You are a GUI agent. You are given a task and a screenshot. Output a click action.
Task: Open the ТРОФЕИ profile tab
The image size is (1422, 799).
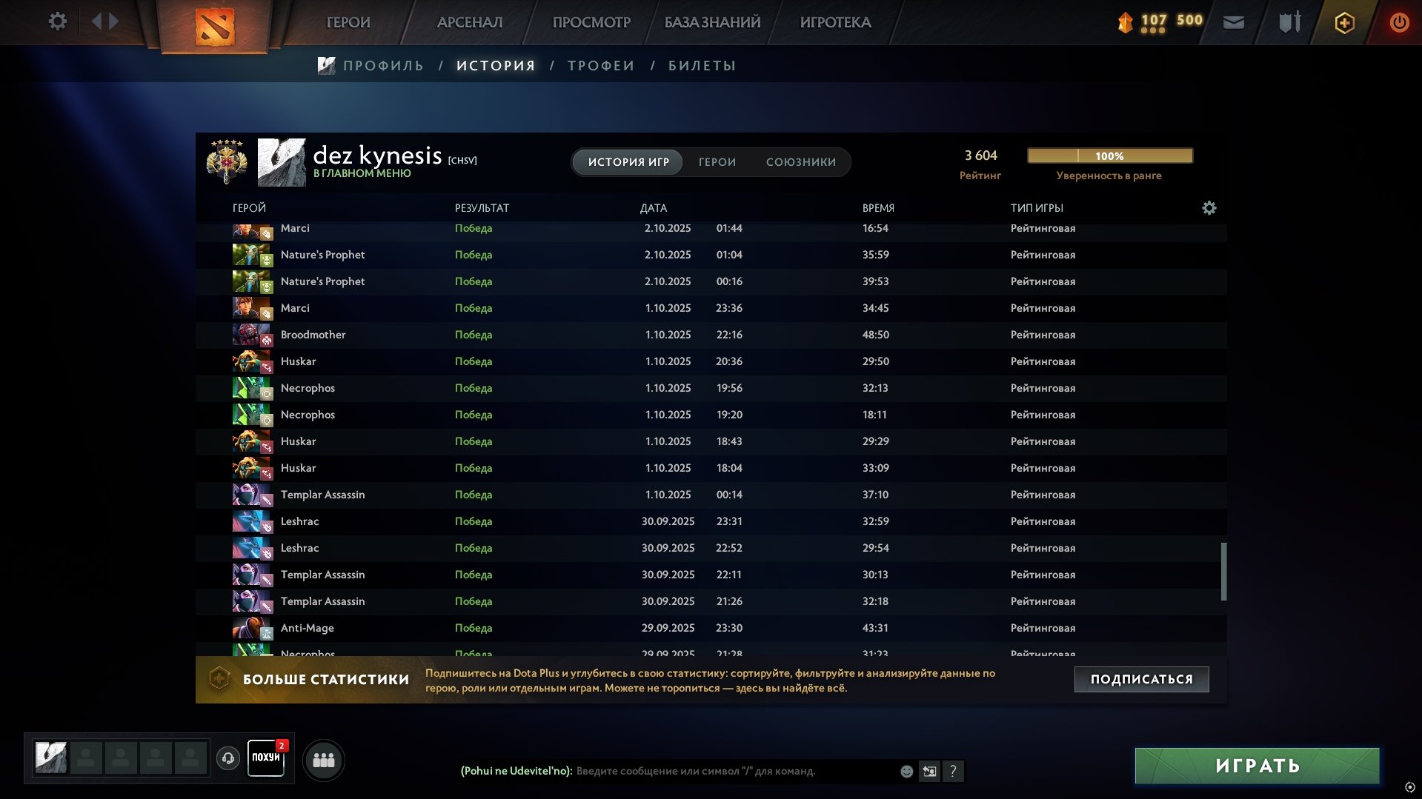(x=601, y=66)
